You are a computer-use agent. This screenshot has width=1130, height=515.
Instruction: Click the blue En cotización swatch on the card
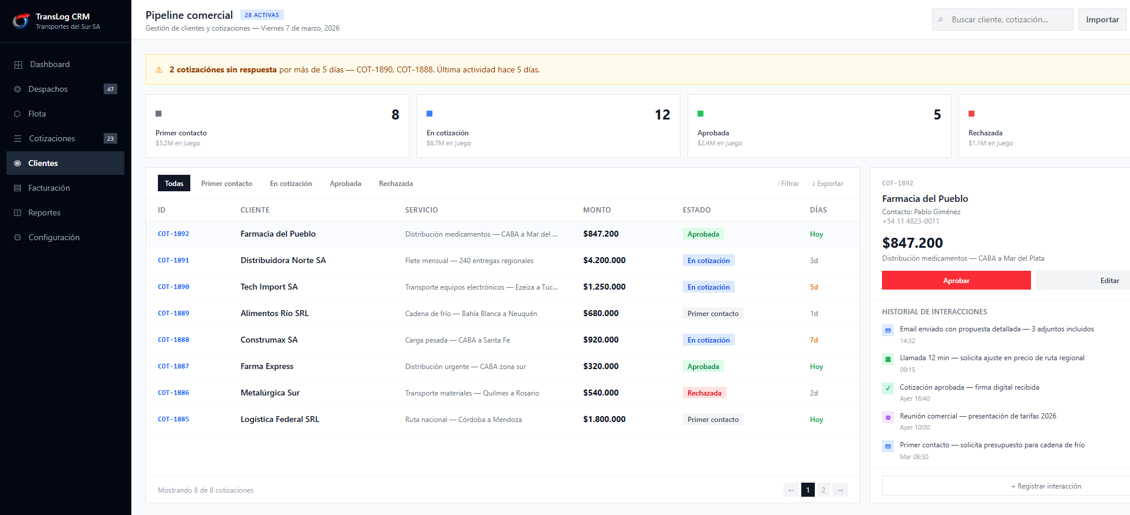(429, 114)
